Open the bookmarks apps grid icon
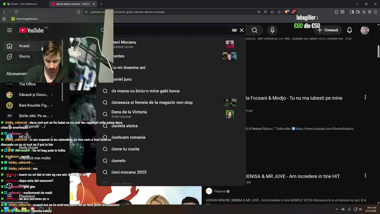The width and height of the screenshot is (380, 214). [x=4, y=19]
